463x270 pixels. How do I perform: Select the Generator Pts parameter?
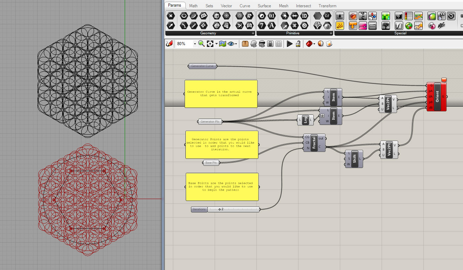[x=210, y=121]
